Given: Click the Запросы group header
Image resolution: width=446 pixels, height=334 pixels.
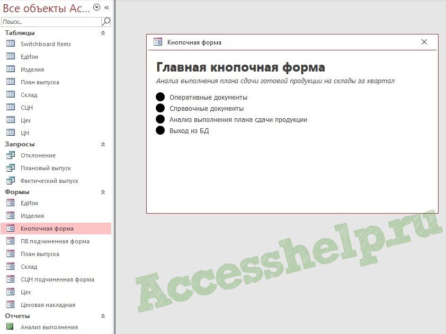Looking at the screenshot, I should (x=20, y=144).
